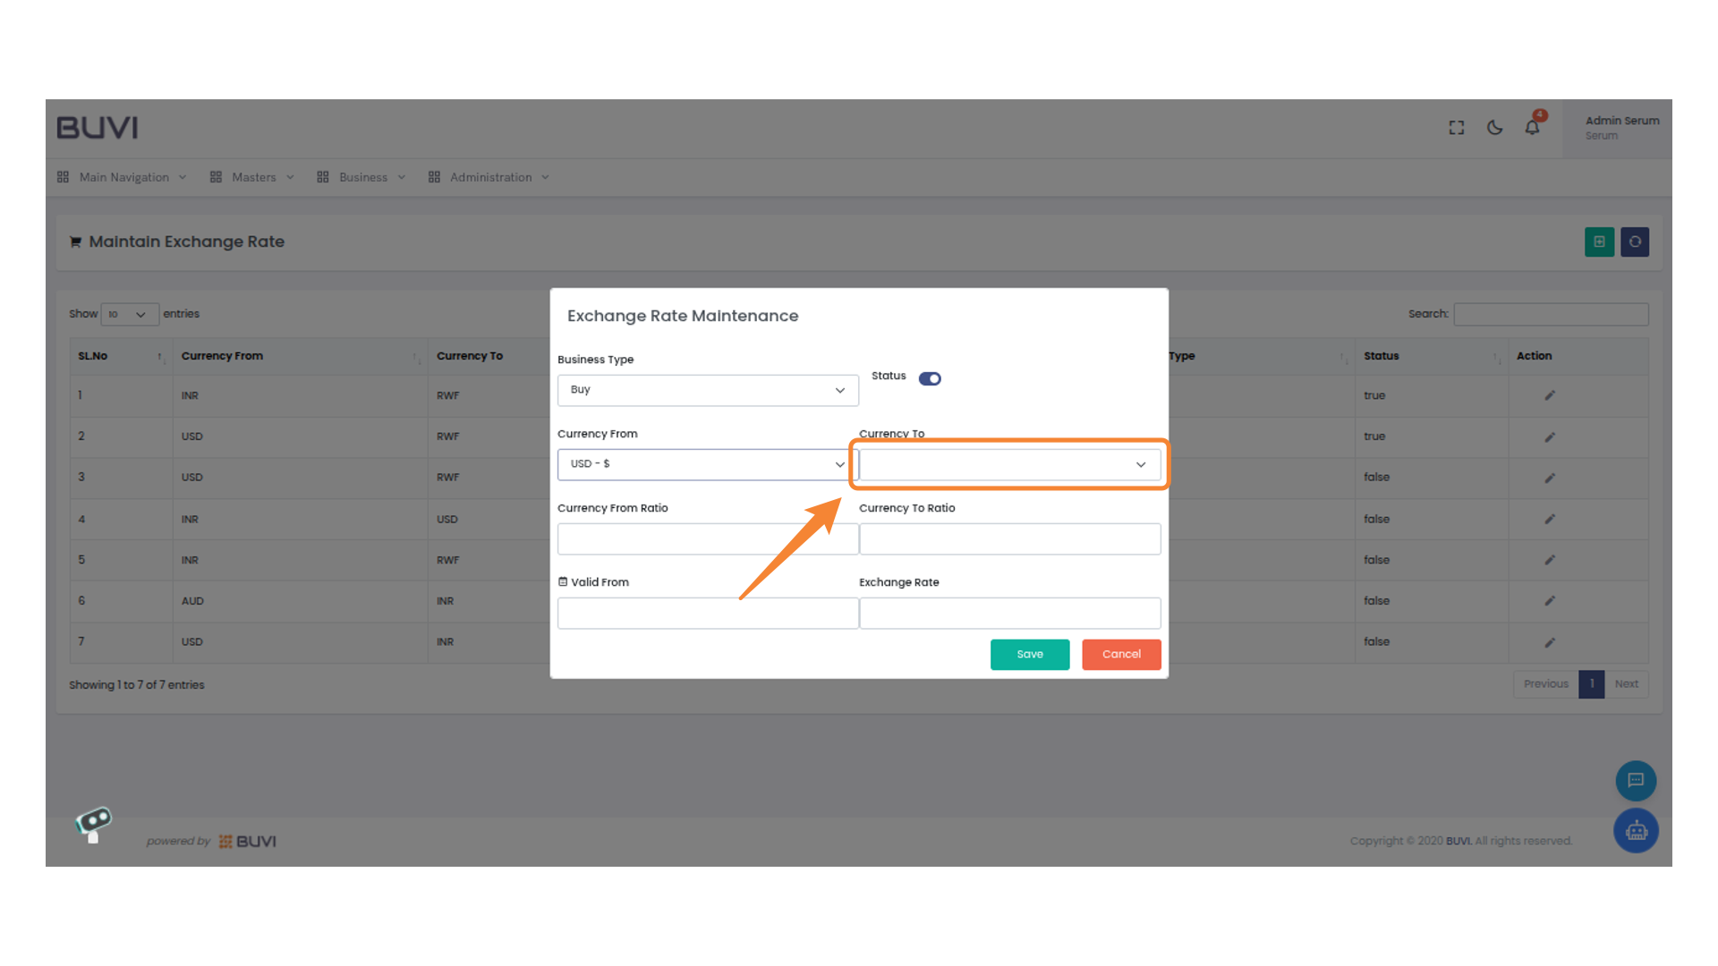Image resolution: width=1718 pixels, height=966 pixels.
Task: Go to the Next page of entries
Action: tap(1627, 683)
